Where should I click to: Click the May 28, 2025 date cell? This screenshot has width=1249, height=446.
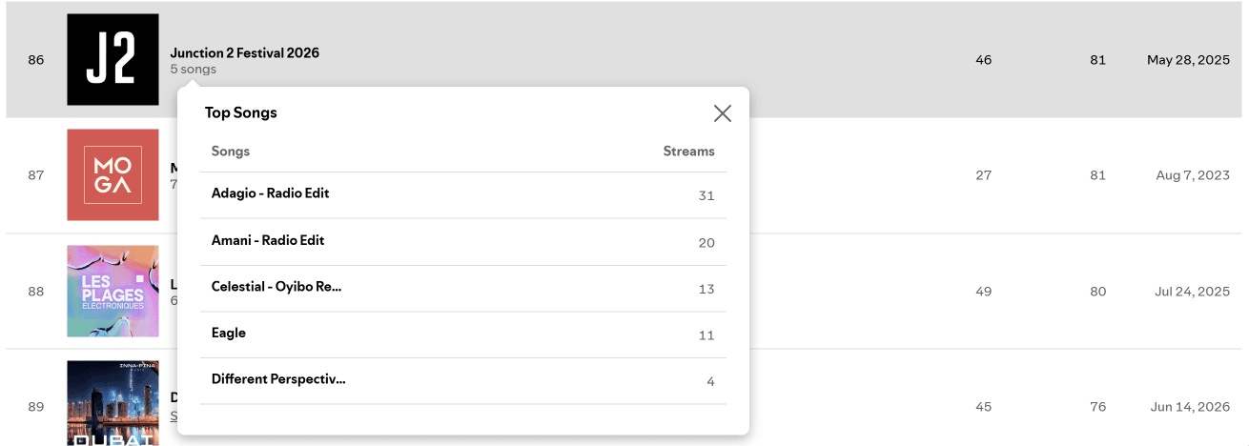click(1188, 60)
